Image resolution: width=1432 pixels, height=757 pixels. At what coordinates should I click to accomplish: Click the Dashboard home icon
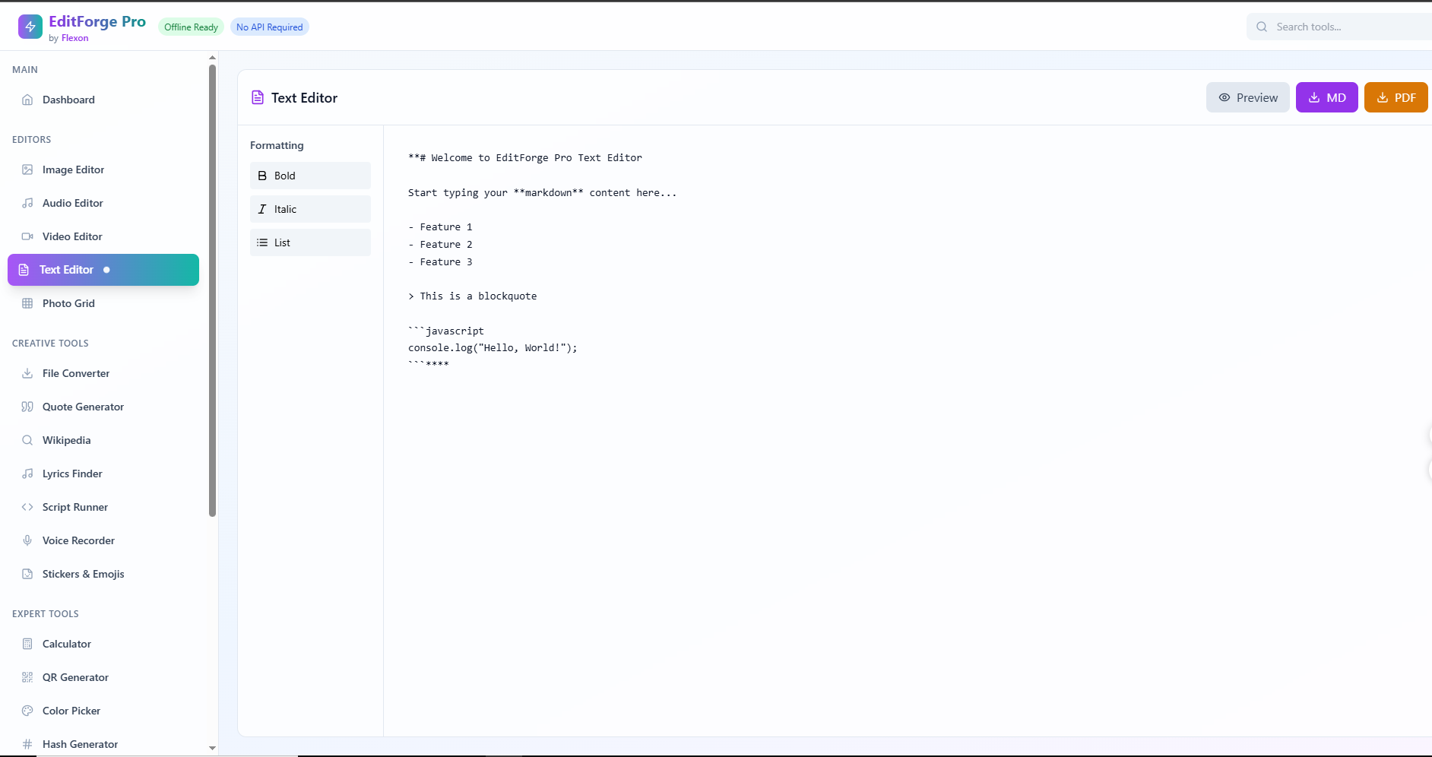tap(27, 100)
